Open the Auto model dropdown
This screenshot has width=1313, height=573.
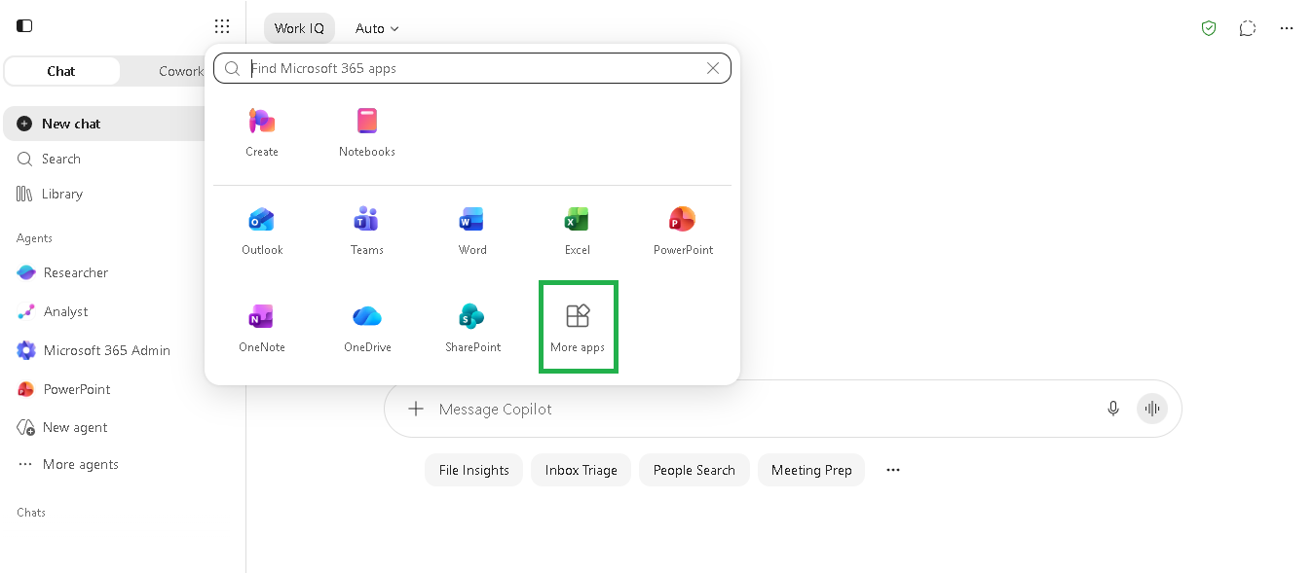click(x=377, y=28)
